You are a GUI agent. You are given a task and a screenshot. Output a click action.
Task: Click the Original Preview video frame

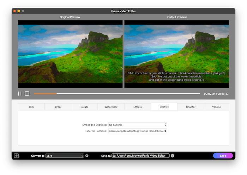point(70,54)
